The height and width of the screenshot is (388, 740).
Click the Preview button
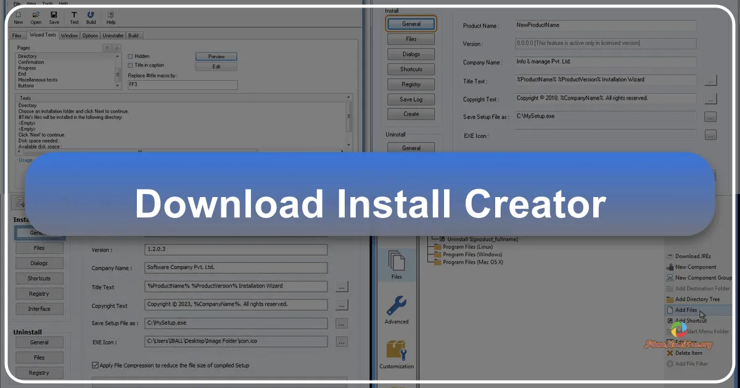coord(216,55)
